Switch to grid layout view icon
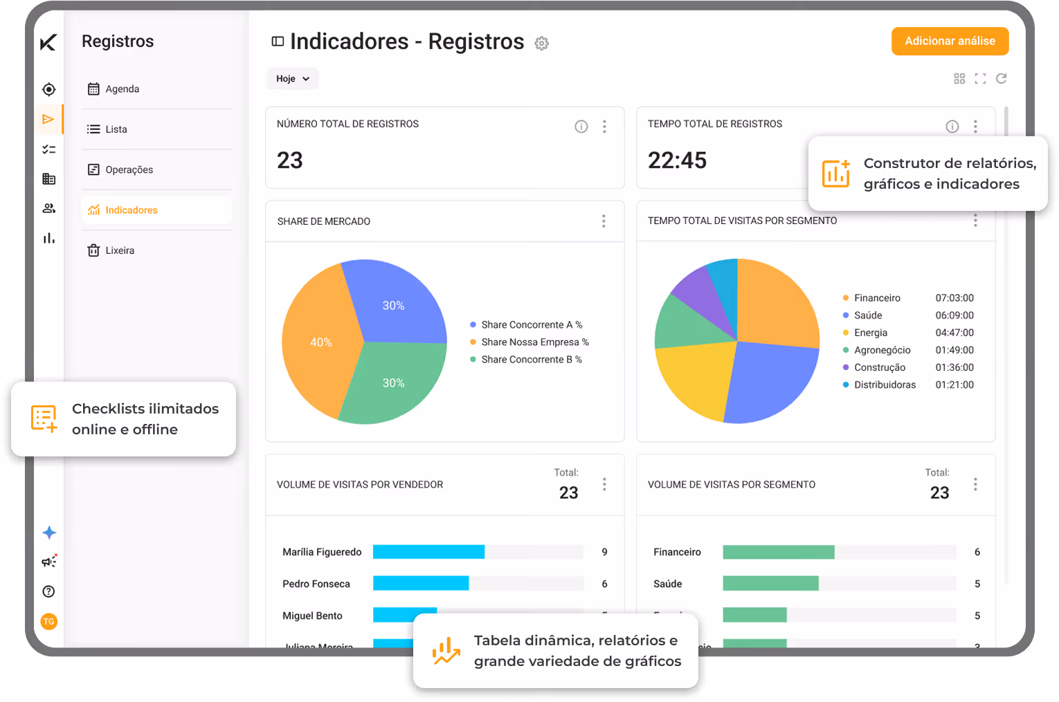The image size is (1059, 702). [x=959, y=79]
